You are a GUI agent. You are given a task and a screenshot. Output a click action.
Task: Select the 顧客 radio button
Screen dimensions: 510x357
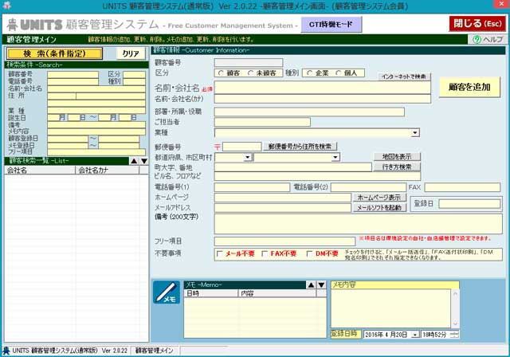(222, 73)
